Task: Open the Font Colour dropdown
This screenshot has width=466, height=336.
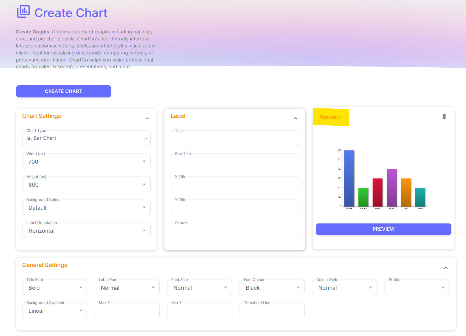Action: click(272, 287)
